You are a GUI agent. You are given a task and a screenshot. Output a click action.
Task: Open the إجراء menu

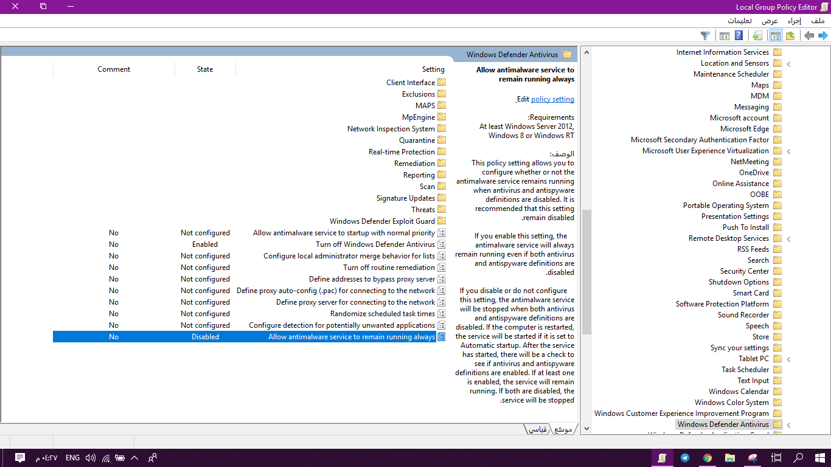tap(794, 21)
